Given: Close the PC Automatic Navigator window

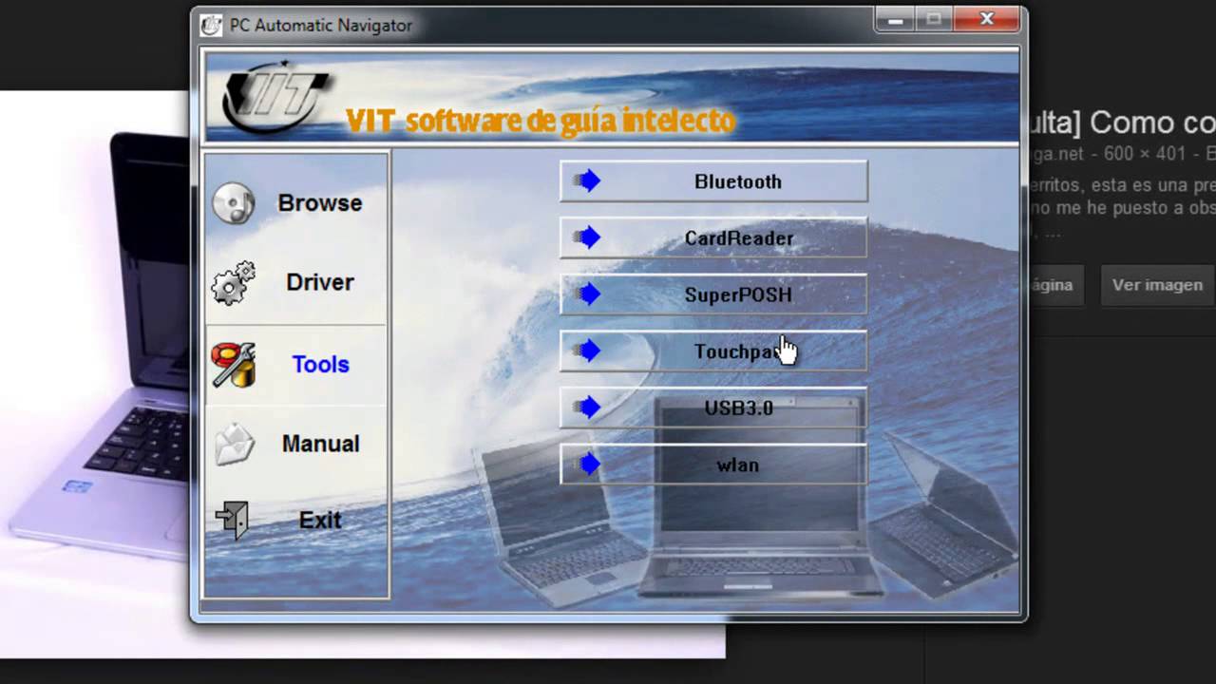Looking at the screenshot, I should pos(986,18).
